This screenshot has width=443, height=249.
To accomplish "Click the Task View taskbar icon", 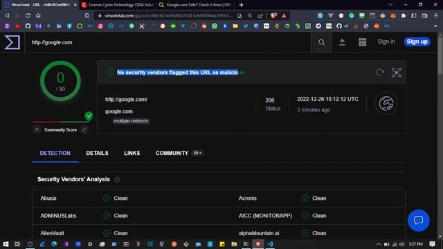I will tap(17, 244).
